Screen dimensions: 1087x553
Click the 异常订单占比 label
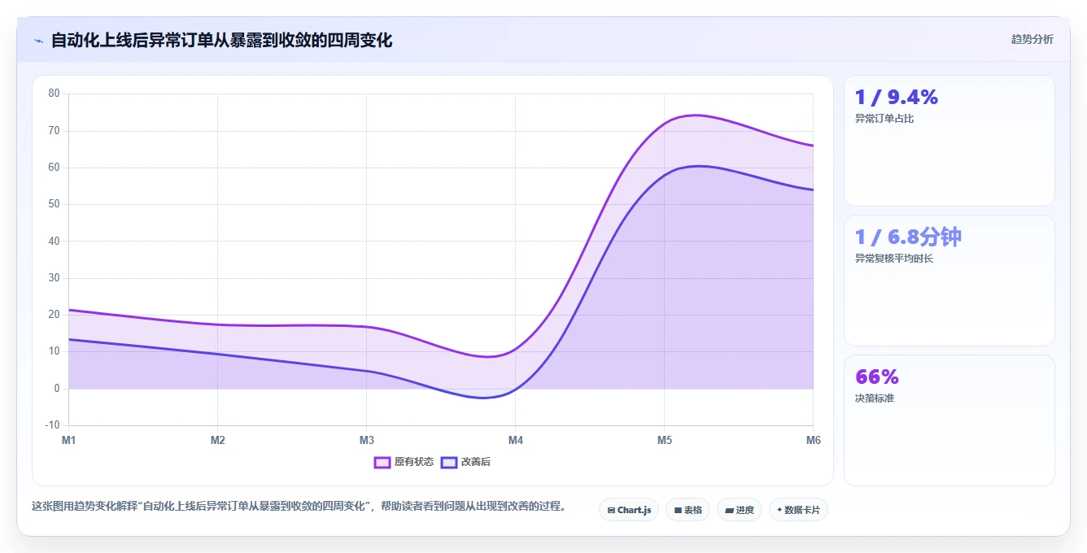(884, 119)
